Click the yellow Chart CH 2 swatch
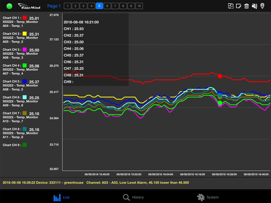271x203 pixels. [x=25, y=34]
